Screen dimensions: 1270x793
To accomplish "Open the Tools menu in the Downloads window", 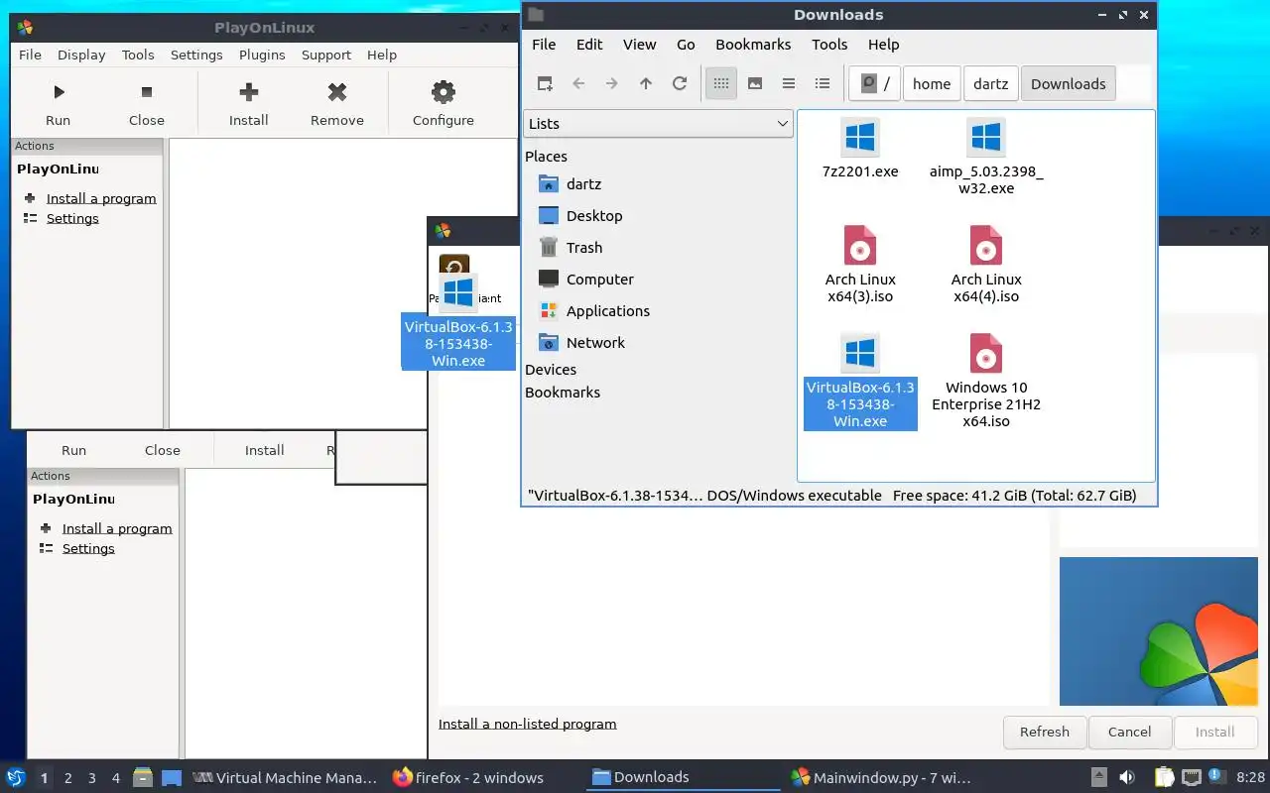I will point(829,44).
